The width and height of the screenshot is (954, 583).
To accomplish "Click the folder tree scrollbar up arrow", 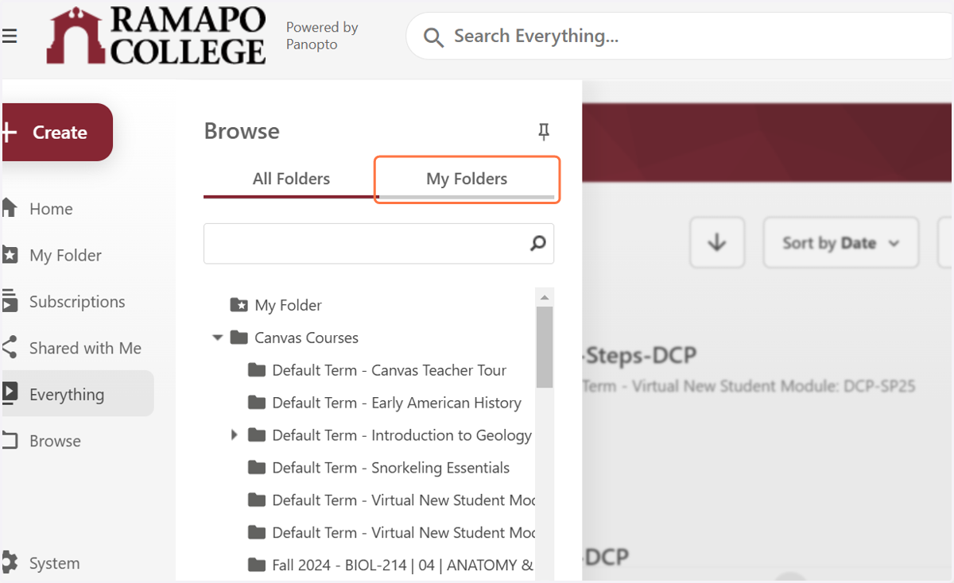I will tap(545, 297).
